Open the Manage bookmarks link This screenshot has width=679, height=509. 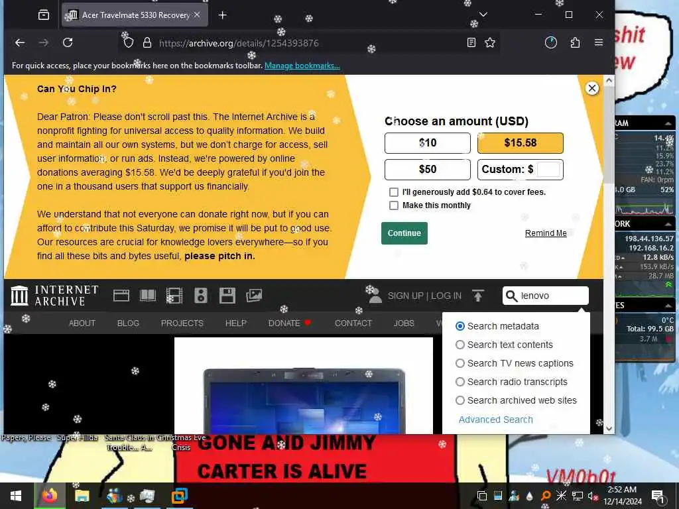tap(302, 66)
